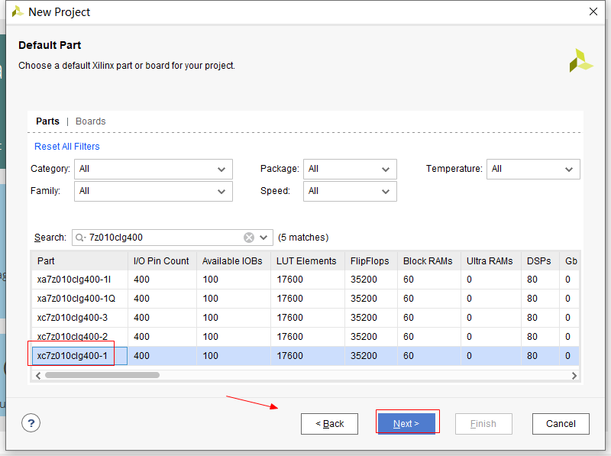This screenshot has width=611, height=456.
Task: Click the (5 matches) label
Action: [x=303, y=238]
